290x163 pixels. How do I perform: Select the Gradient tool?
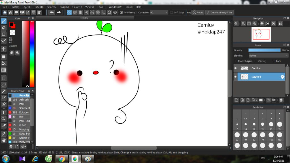tap(3, 70)
